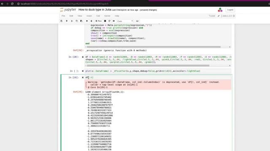Click the Julia three-dots logo
This screenshot has width=270, height=151.
(220, 10)
